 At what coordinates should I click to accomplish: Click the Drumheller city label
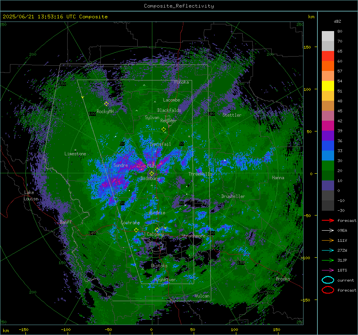[x=233, y=196]
